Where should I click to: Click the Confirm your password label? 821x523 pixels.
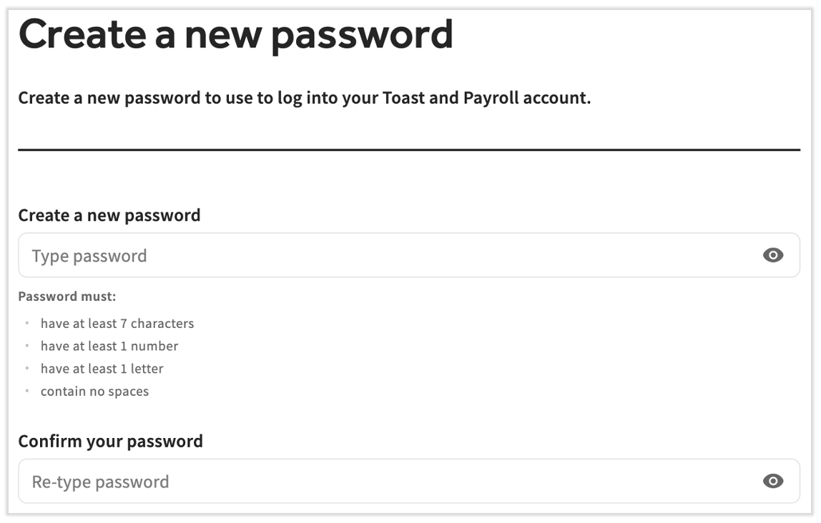tap(111, 441)
